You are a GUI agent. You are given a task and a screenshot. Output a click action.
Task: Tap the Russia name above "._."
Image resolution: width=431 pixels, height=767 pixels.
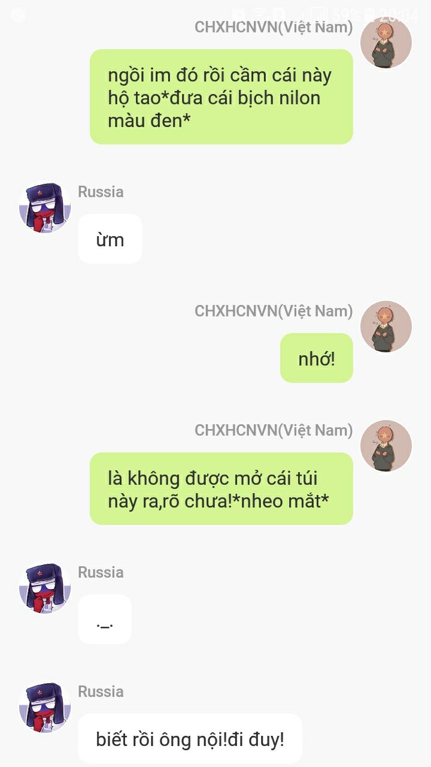click(101, 572)
